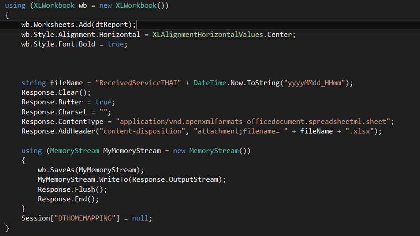Screen dimensions: 420x236
Task: Click the "attachment;filename= " string
Action: pyautogui.click(x=241, y=131)
